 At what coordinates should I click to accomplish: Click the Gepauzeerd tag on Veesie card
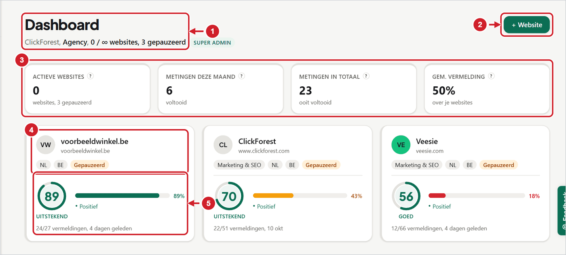[x=498, y=165]
